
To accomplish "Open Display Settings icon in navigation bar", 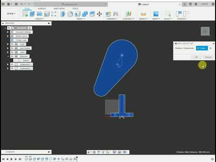I will [114, 152].
